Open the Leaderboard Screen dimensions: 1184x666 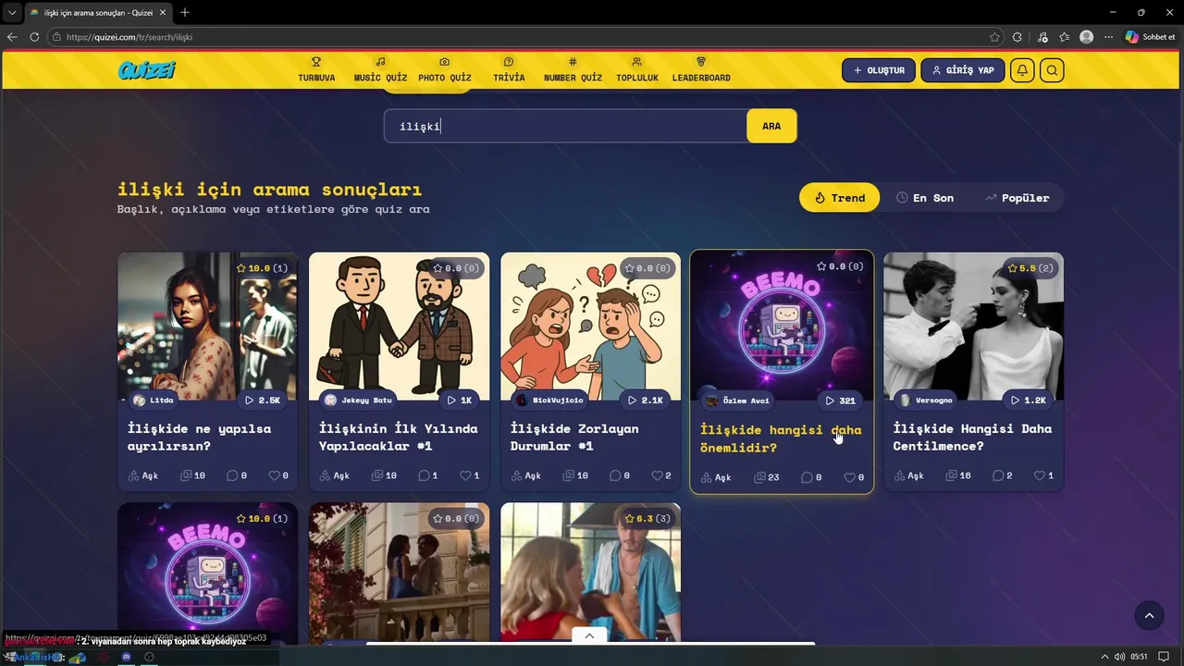click(x=701, y=70)
